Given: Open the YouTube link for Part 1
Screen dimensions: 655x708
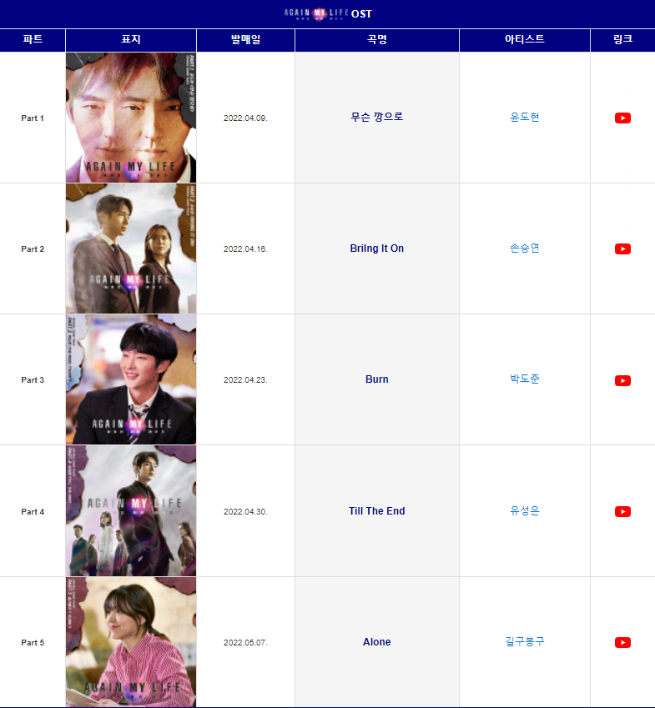Looking at the screenshot, I should pyautogui.click(x=622, y=118).
